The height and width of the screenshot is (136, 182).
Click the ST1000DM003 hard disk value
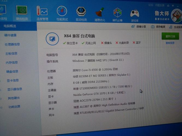point(103,88)
